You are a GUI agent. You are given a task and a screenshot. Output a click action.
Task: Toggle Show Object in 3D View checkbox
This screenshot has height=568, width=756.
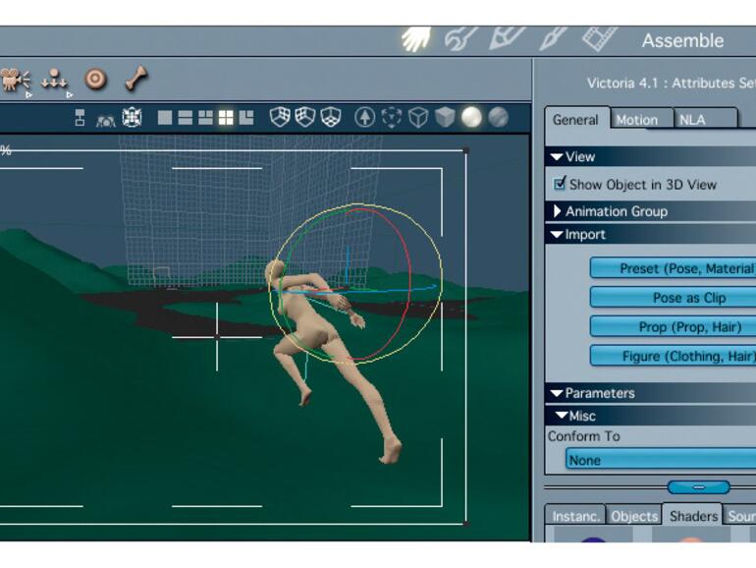560,184
